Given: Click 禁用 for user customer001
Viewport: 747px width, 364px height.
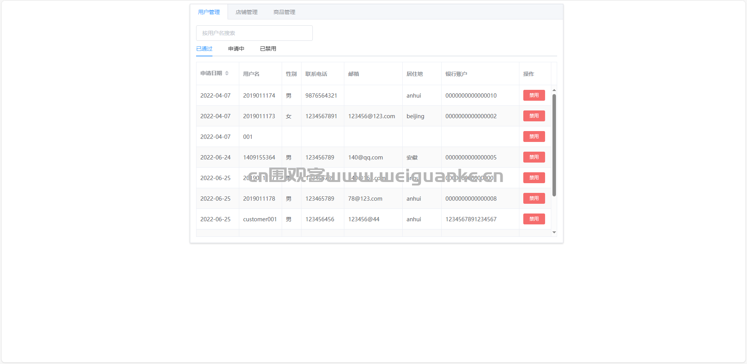Looking at the screenshot, I should 534,219.
